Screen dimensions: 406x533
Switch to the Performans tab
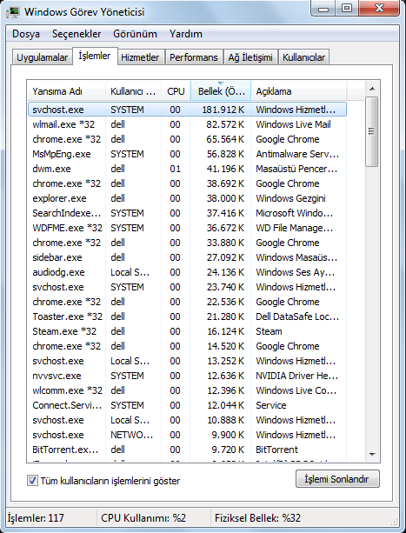click(194, 57)
